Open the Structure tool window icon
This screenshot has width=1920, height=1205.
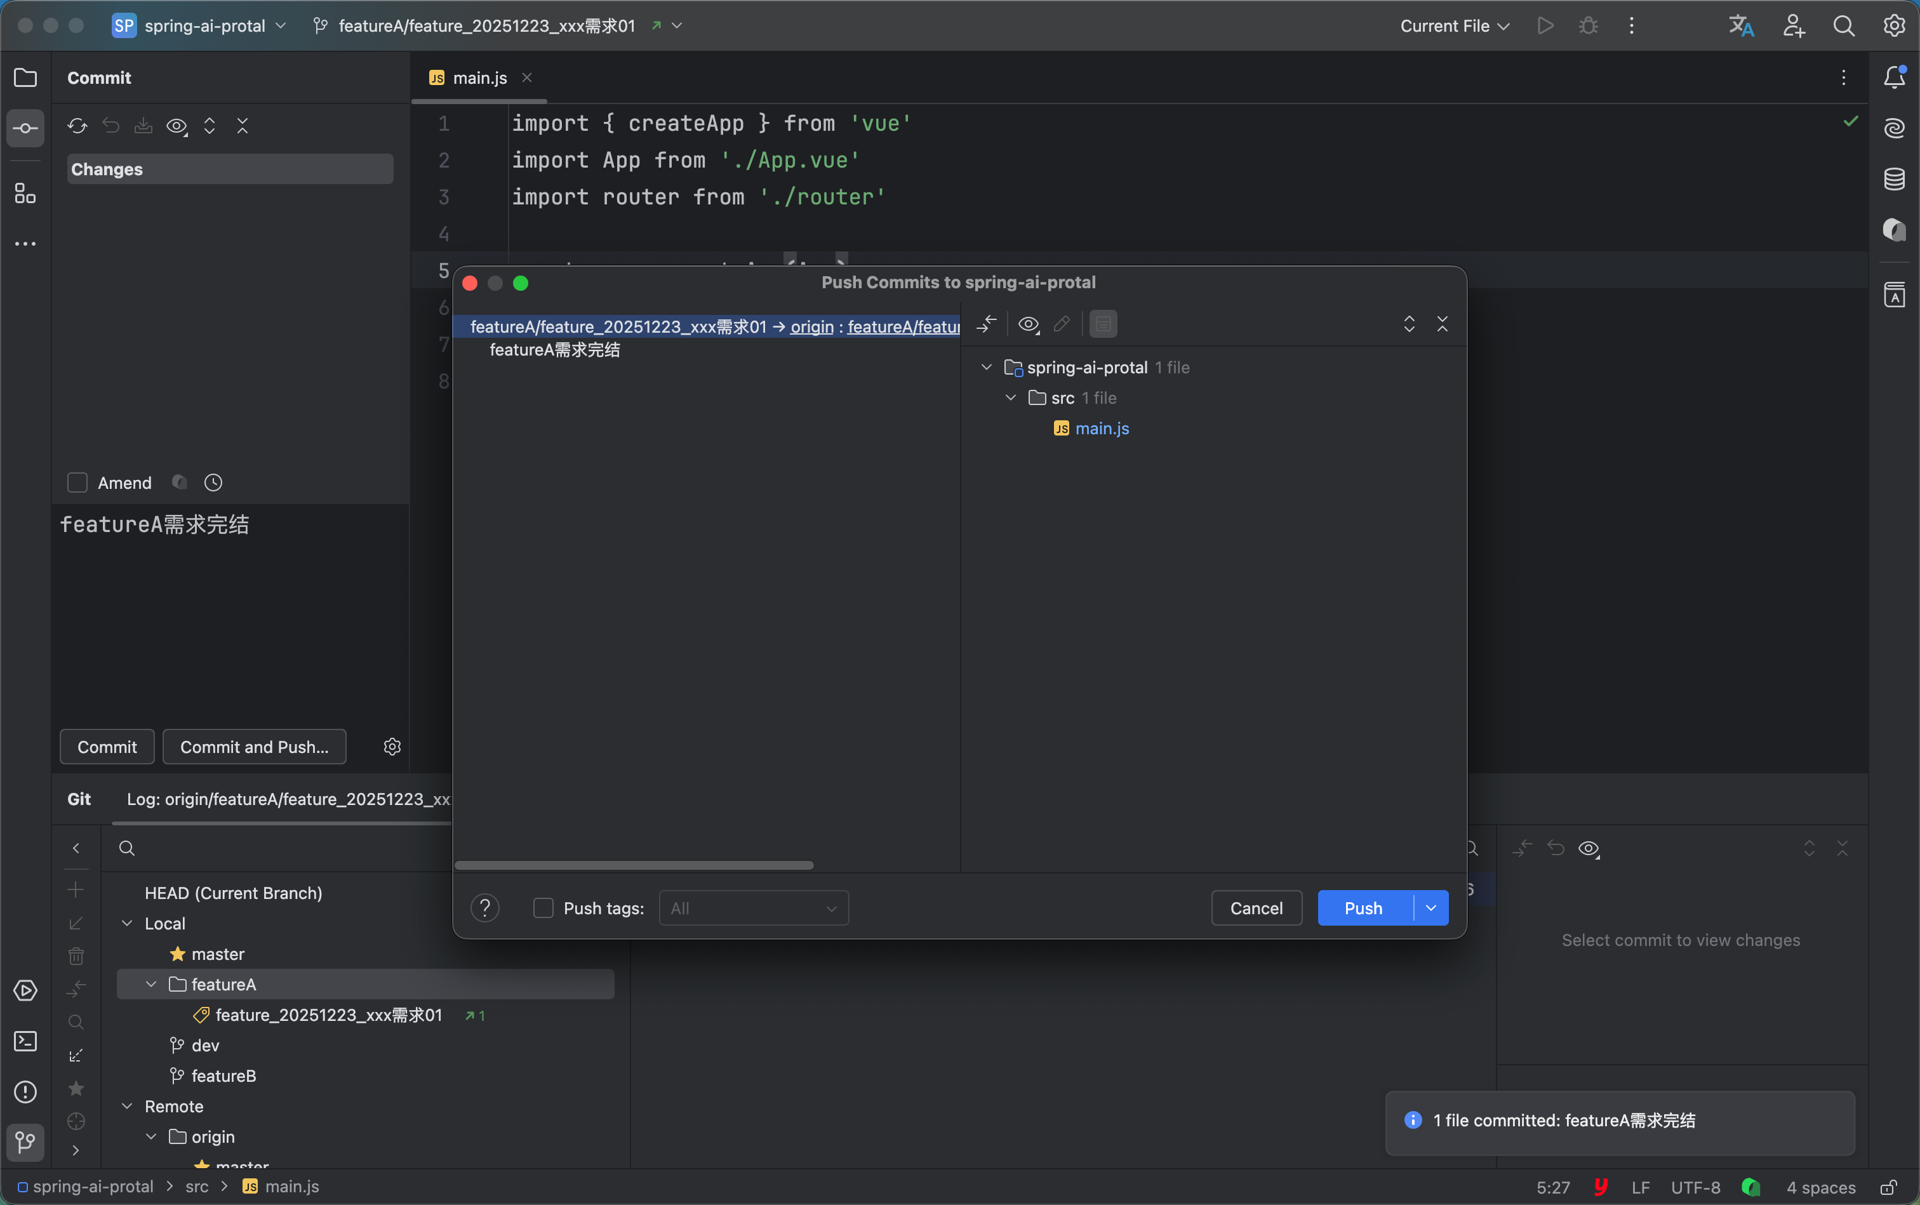pyautogui.click(x=25, y=194)
